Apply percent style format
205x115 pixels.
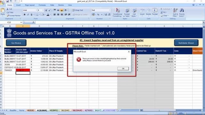click(x=98, y=14)
